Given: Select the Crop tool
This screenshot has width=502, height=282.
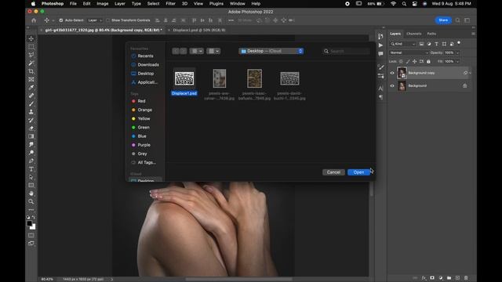Looking at the screenshot, I should click(31, 71).
